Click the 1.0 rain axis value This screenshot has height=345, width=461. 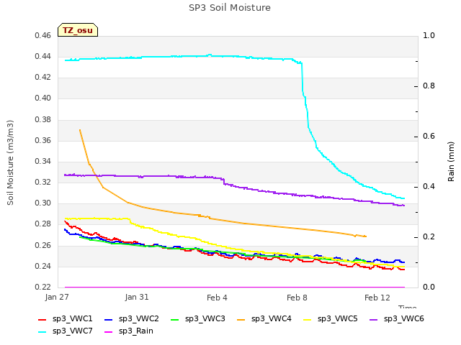click(x=429, y=35)
